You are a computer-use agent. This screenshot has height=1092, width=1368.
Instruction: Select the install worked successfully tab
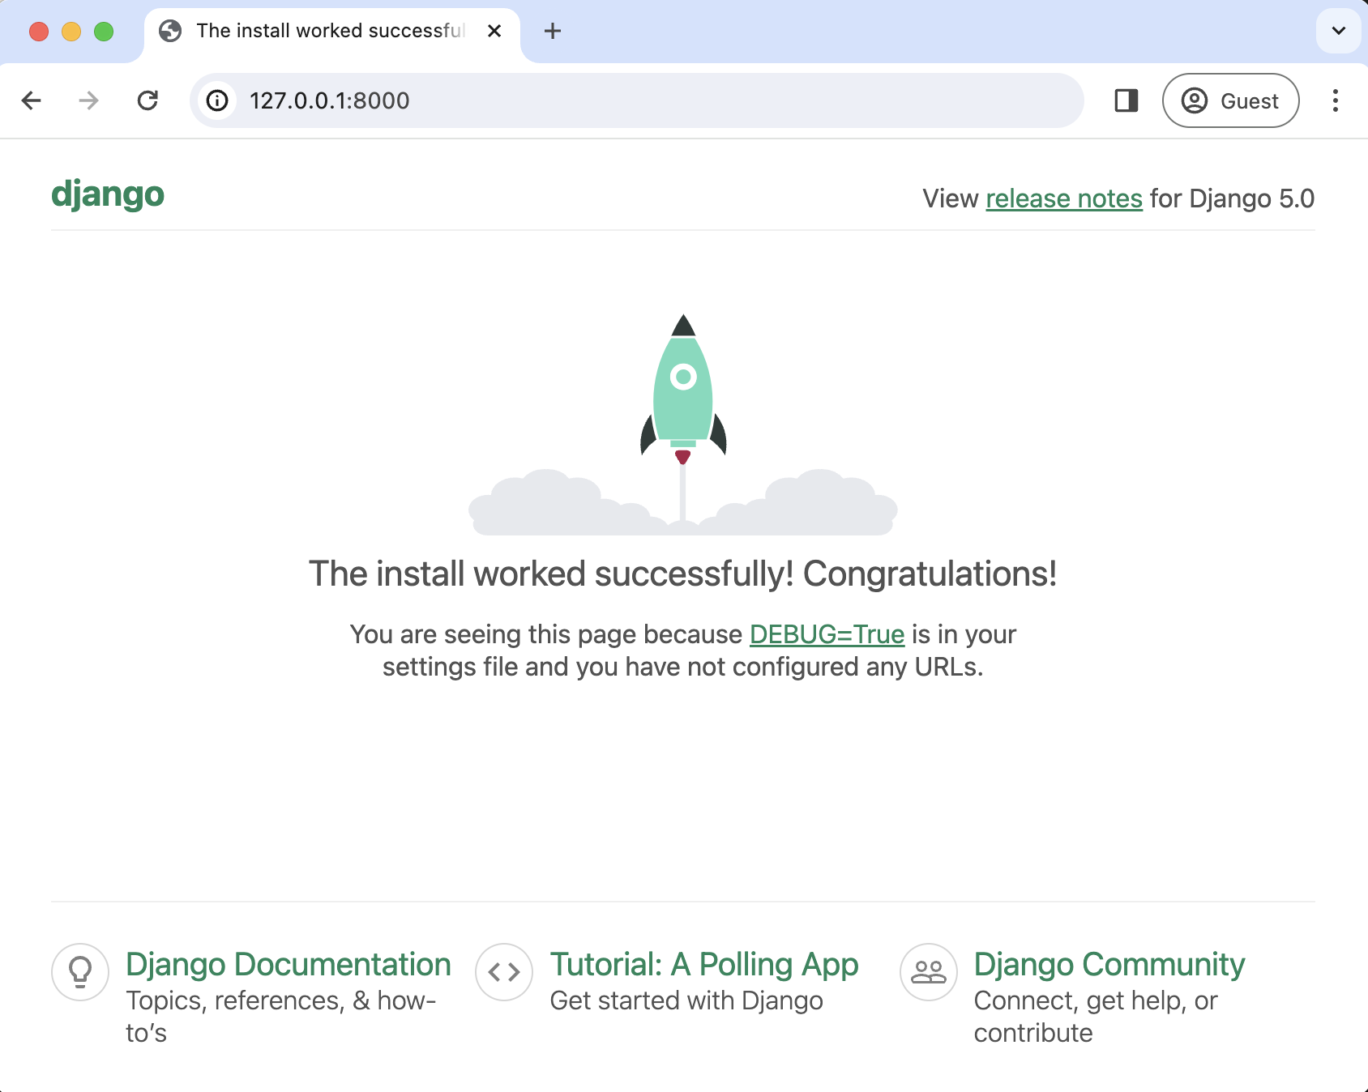coord(324,31)
